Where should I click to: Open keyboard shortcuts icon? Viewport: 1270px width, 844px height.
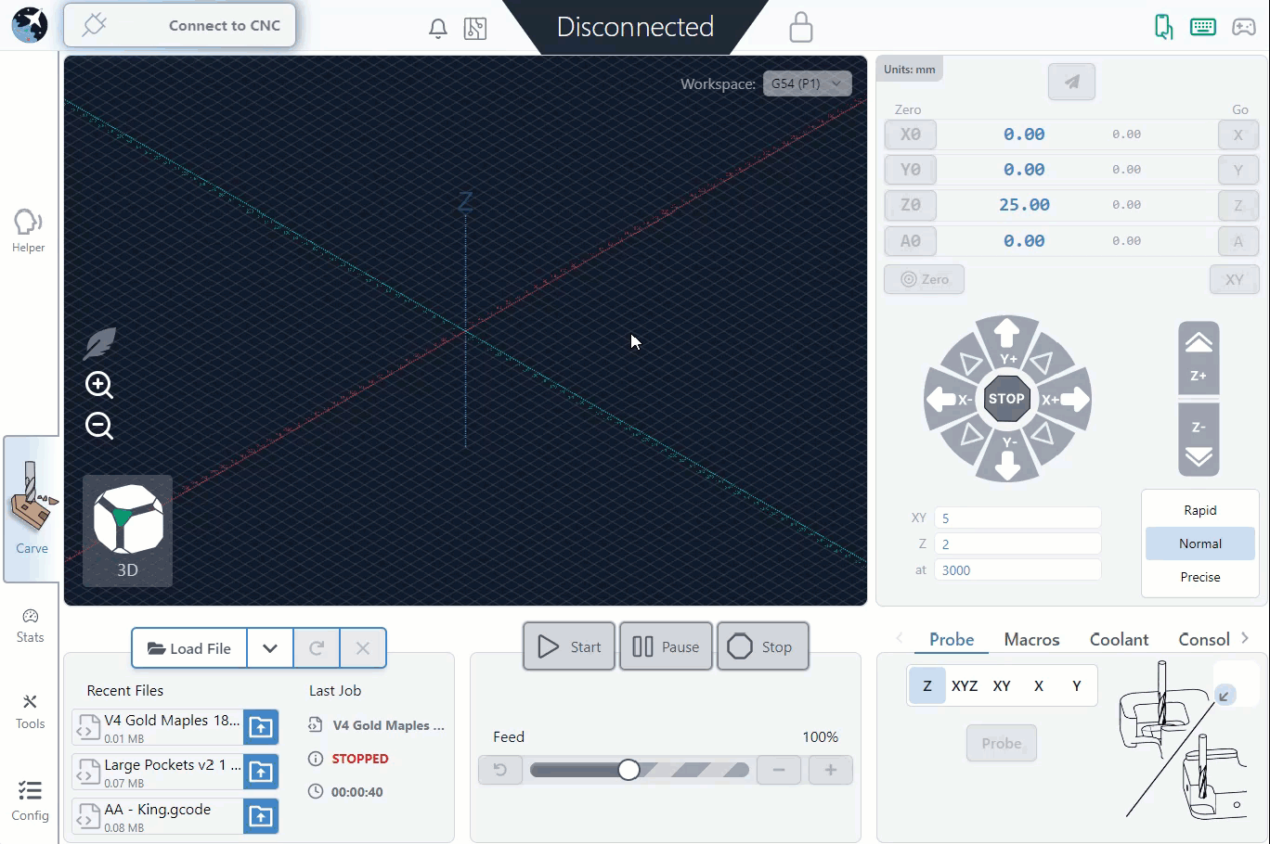[x=1203, y=26]
